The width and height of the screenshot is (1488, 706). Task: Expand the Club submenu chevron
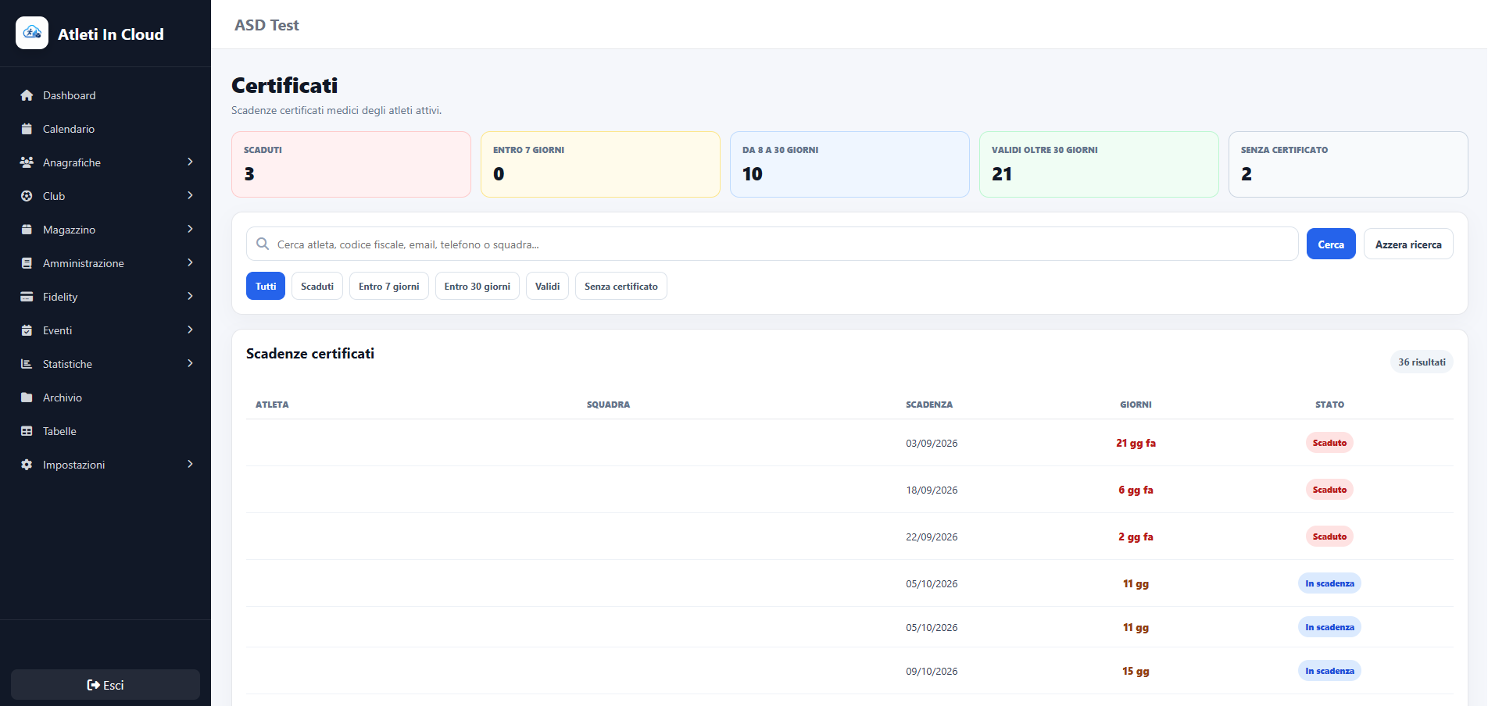pyautogui.click(x=190, y=195)
